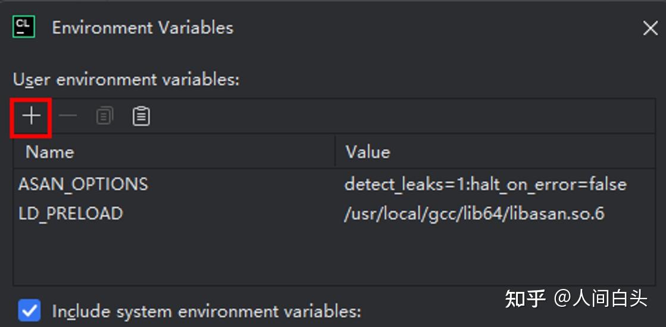Click the divider between Name and Value headers
This screenshot has width=666, height=327.
point(335,152)
